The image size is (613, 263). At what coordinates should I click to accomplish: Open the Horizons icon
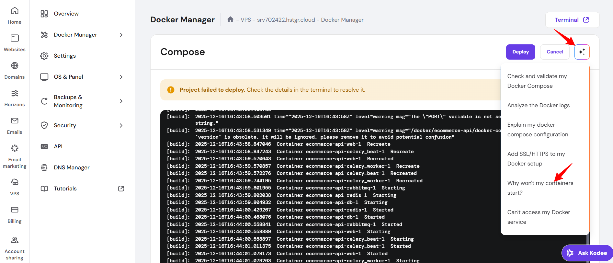tap(15, 93)
